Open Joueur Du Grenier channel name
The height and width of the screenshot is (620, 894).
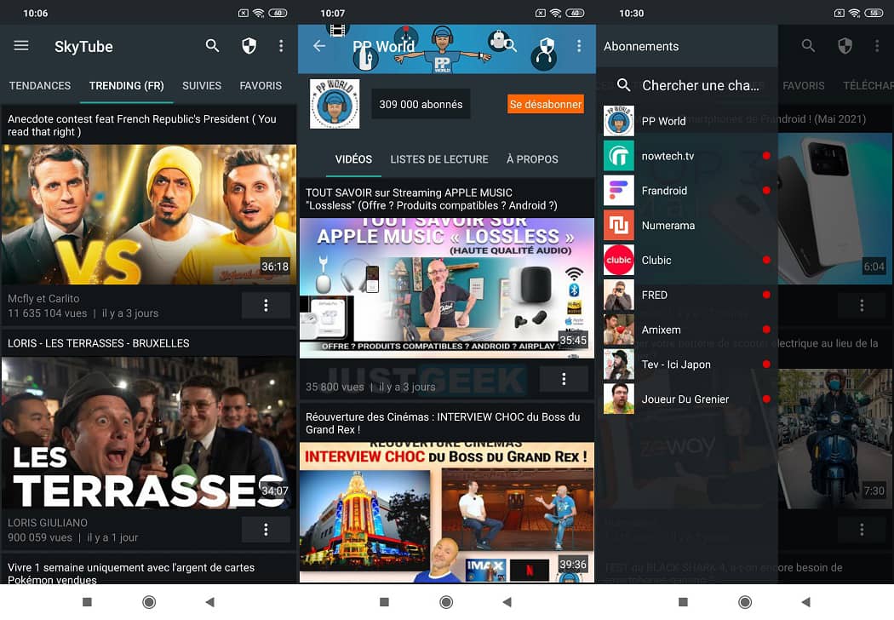[685, 399]
